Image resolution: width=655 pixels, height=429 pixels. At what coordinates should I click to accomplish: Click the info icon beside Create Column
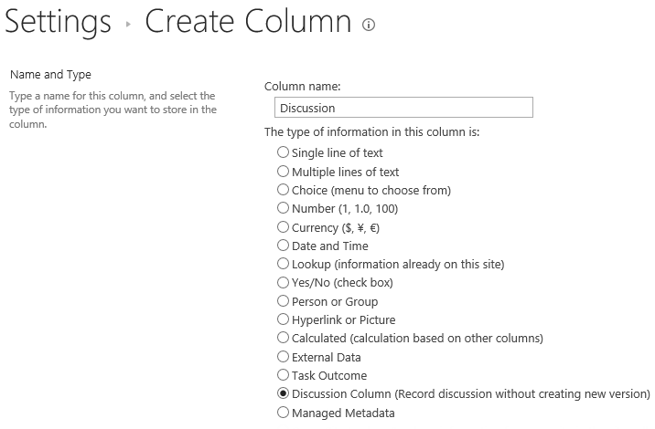pos(369,26)
